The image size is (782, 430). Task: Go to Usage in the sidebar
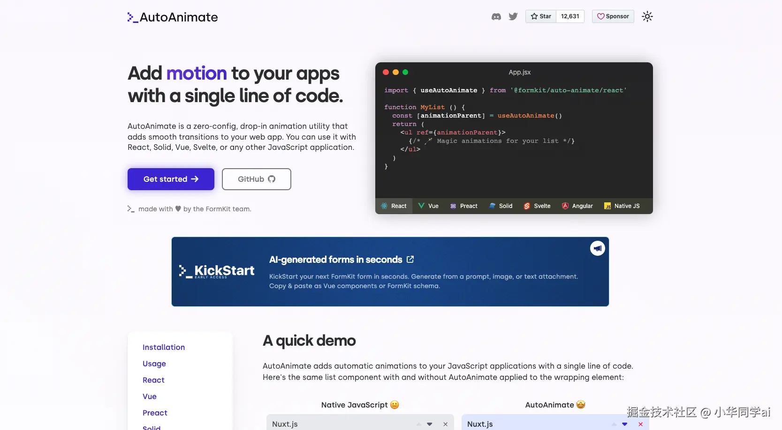(x=154, y=363)
